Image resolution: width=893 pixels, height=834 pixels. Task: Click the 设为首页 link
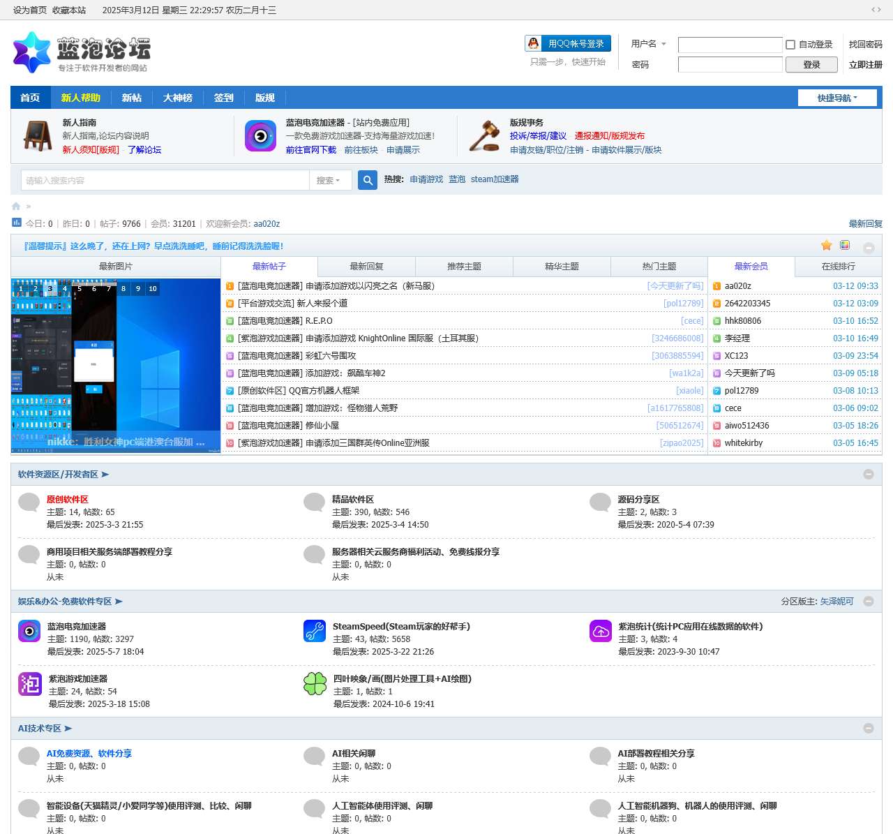30,10
